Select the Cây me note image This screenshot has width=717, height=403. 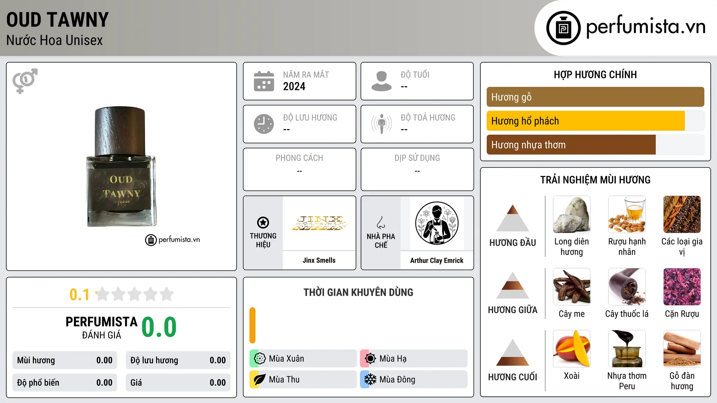572,287
